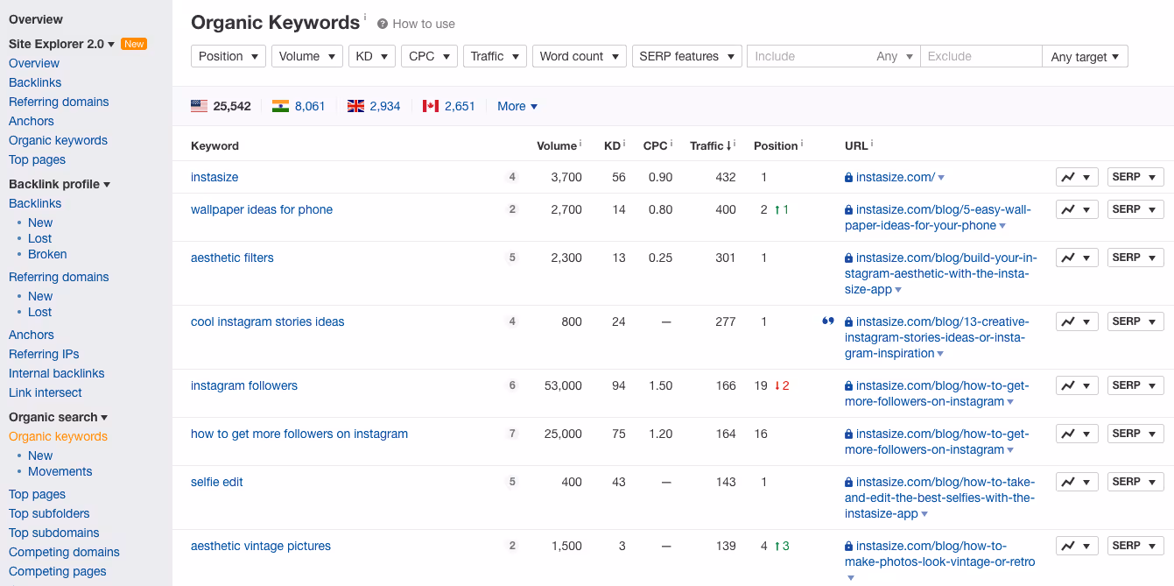Click the info icon next to KD header

[x=624, y=144]
